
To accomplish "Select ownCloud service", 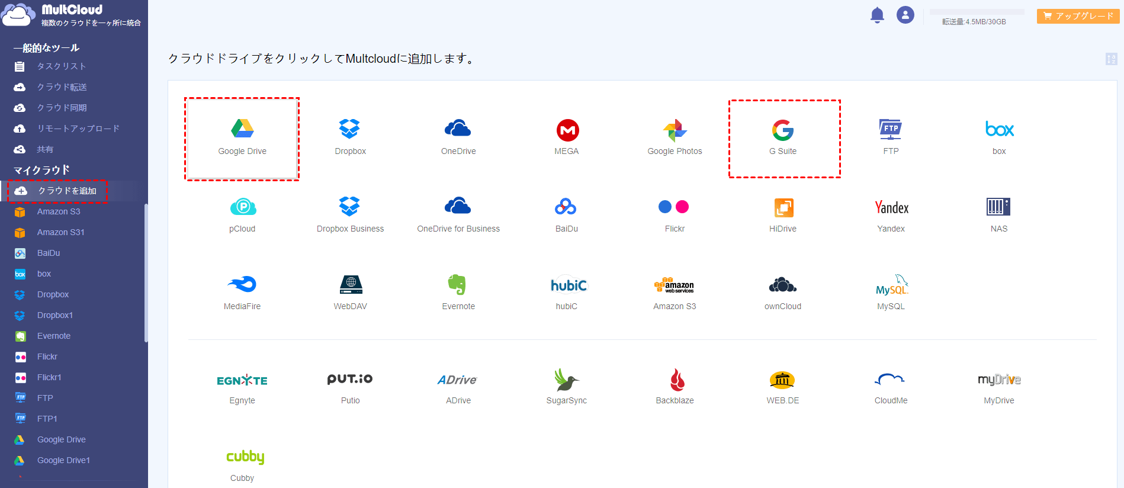I will (783, 294).
